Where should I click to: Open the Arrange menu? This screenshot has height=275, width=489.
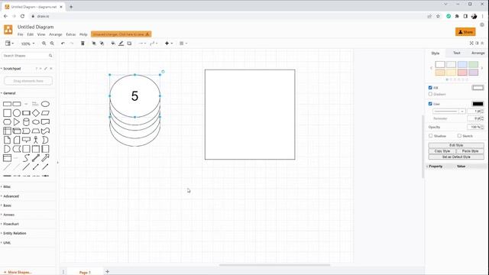[x=56, y=34]
